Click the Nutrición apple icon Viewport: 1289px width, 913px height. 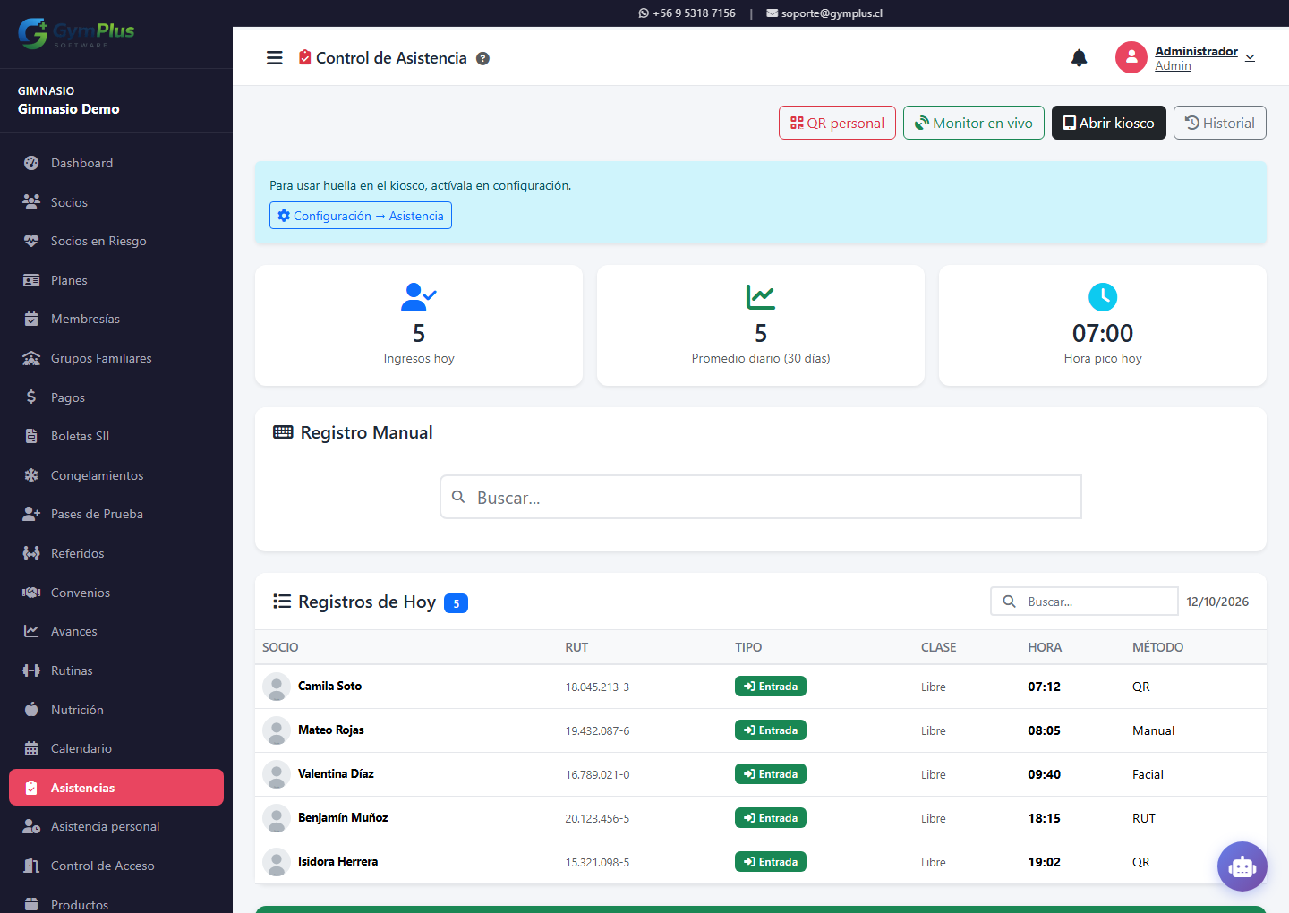coord(31,709)
